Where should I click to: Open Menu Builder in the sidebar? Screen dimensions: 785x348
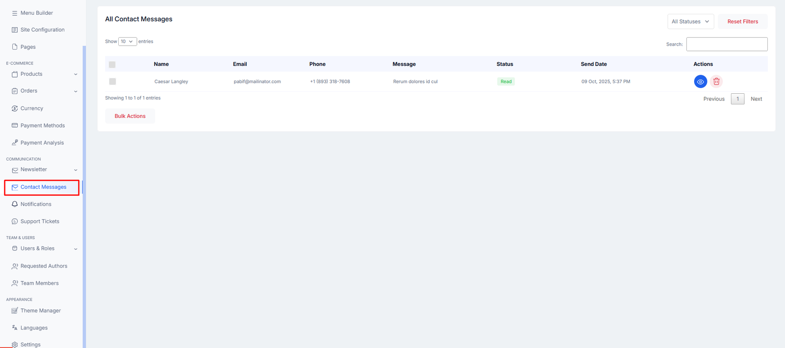coord(37,13)
